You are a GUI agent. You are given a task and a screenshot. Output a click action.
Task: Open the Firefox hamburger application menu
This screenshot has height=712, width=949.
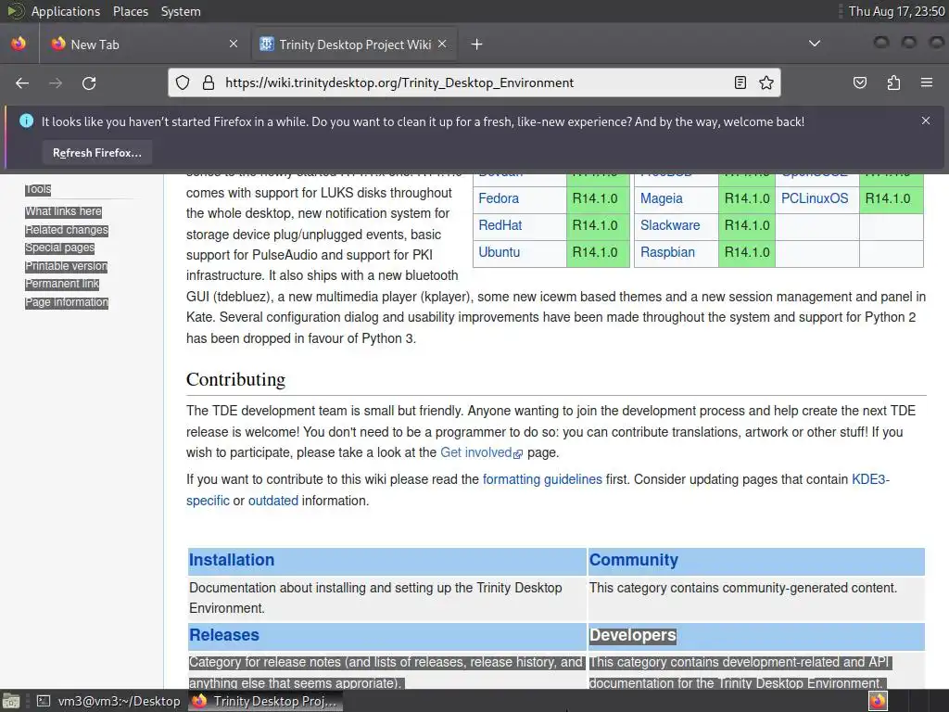click(927, 83)
